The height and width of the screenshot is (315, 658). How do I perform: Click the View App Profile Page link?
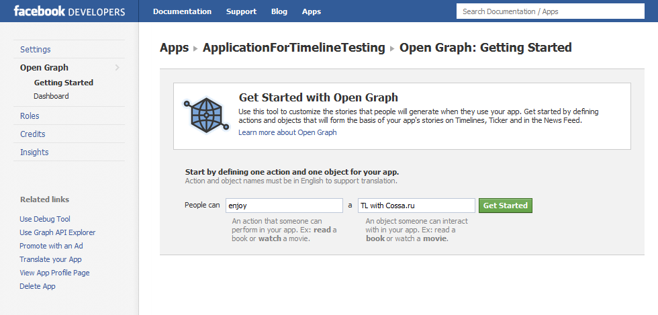tap(54, 273)
